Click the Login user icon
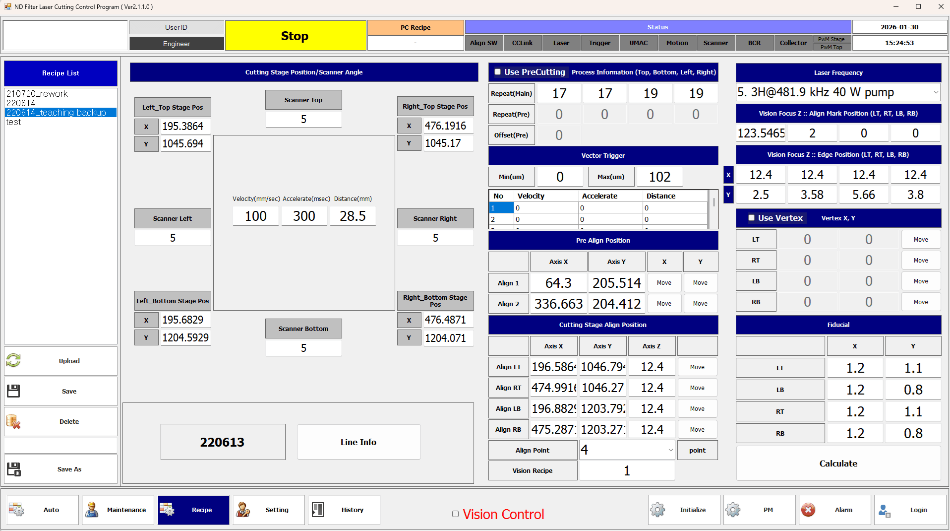 tap(884, 510)
